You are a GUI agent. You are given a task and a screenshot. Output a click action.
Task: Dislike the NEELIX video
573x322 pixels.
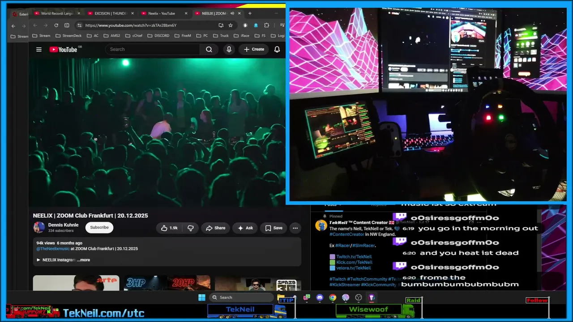(190, 228)
